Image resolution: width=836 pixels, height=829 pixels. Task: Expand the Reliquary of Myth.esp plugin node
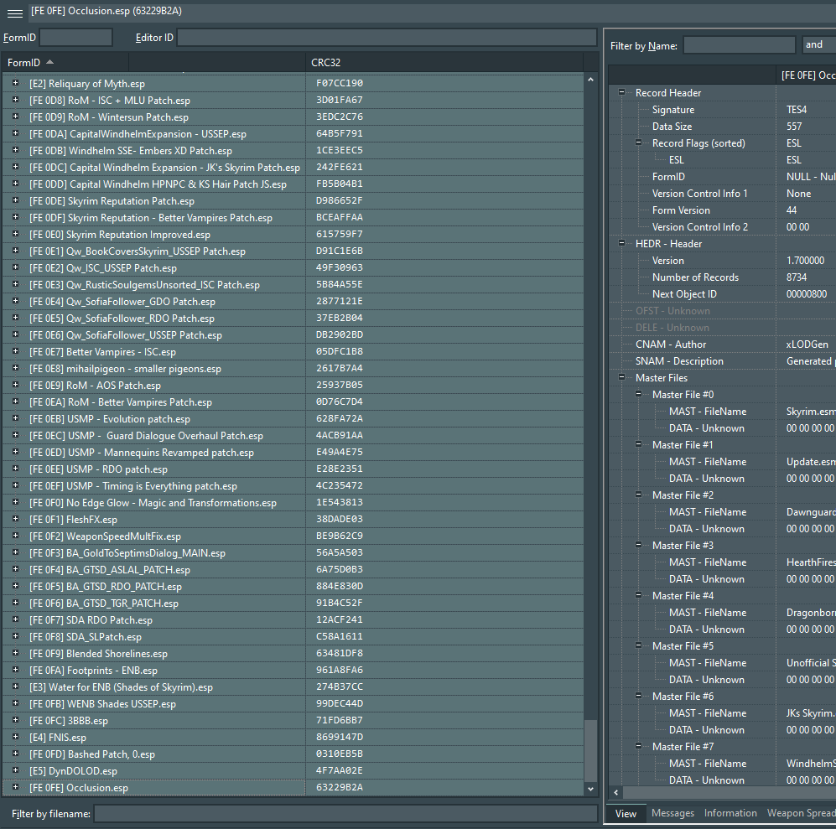click(x=15, y=83)
